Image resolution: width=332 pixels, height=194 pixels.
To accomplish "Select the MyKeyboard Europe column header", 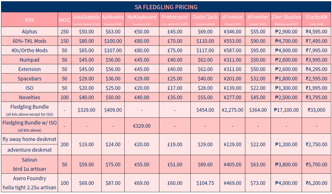I will [142, 20].
